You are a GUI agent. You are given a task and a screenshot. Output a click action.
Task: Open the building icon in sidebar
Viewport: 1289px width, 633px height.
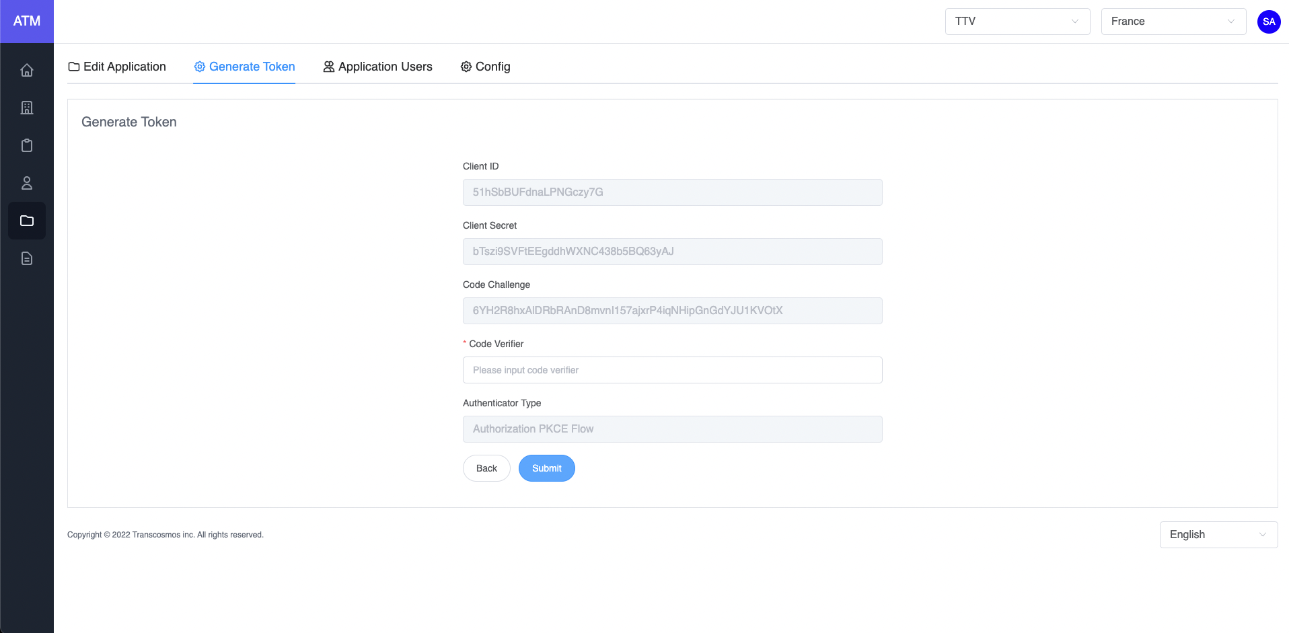(27, 108)
